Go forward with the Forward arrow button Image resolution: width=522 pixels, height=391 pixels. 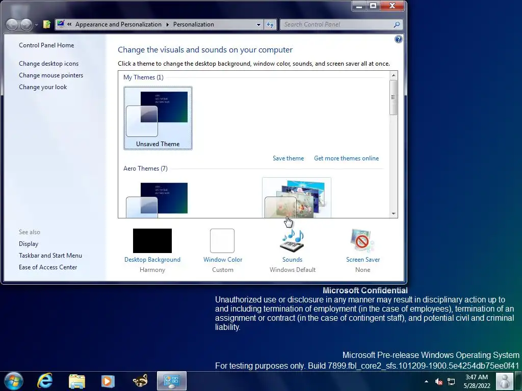click(27, 24)
